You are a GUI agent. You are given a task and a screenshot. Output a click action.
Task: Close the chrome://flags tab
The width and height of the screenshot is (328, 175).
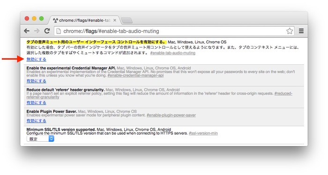115,20
